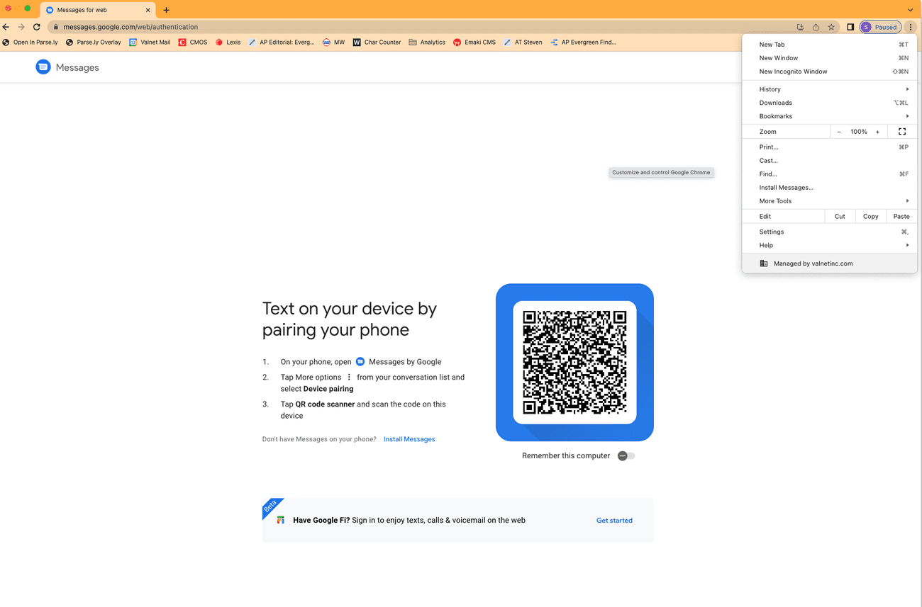Open the Emaki CMS bookmark

click(x=474, y=42)
